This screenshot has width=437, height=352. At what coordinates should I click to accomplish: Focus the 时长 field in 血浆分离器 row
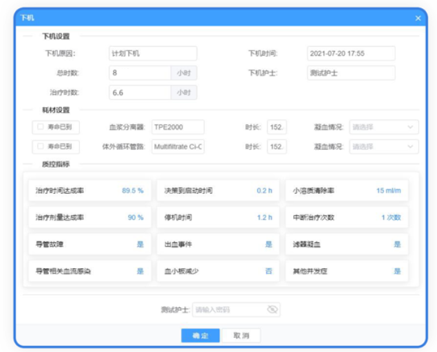pyautogui.click(x=277, y=127)
